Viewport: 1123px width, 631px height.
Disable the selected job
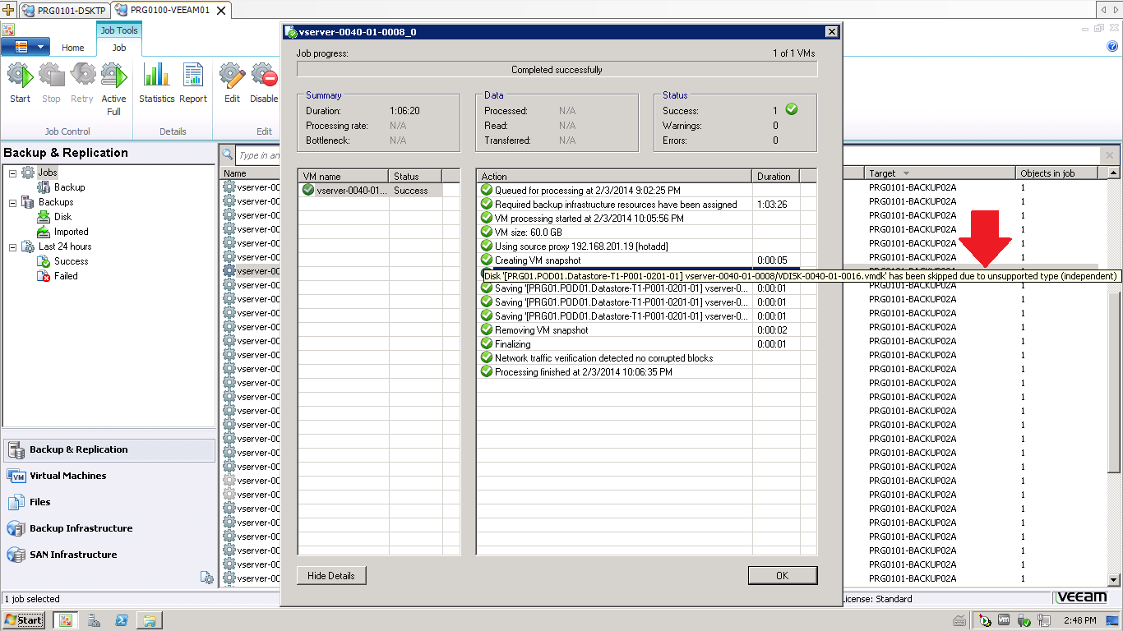point(264,84)
